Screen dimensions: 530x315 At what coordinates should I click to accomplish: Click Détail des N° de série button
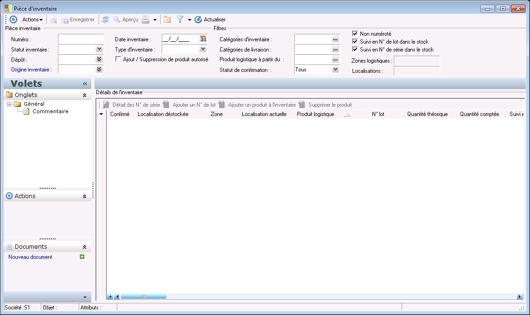(132, 105)
